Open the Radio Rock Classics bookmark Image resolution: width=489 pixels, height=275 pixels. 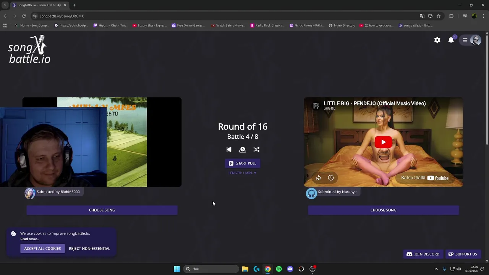pyautogui.click(x=267, y=26)
